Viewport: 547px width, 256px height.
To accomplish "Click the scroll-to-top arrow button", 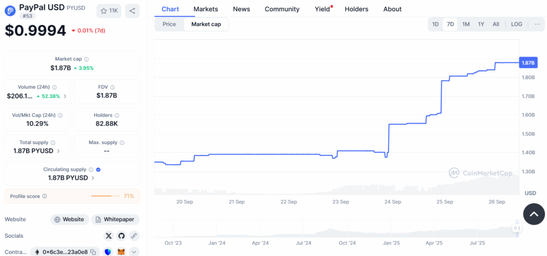I will pyautogui.click(x=534, y=214).
